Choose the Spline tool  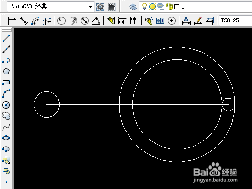[x=6, y=127]
